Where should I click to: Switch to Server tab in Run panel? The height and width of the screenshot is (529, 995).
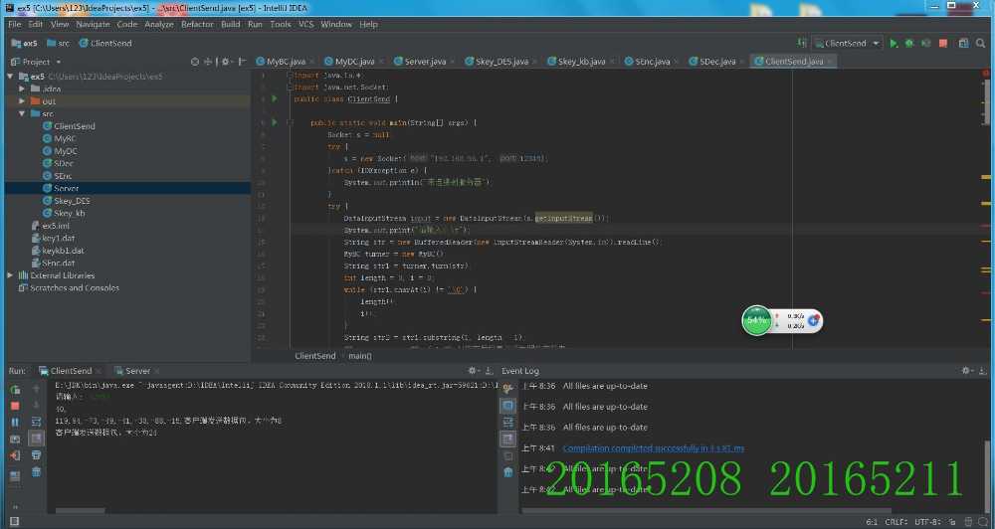(x=137, y=371)
